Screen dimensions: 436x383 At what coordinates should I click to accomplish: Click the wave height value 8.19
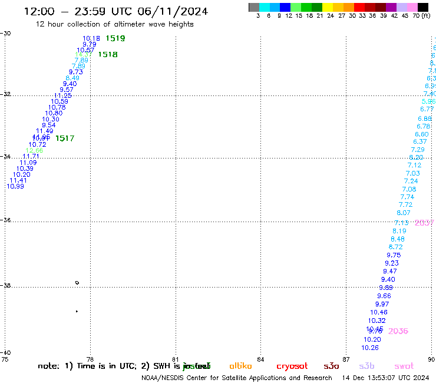399,231
